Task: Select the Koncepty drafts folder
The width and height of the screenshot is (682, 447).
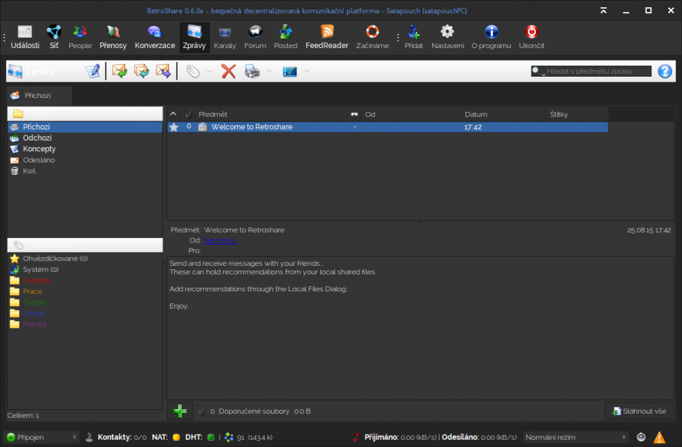Action: pyautogui.click(x=85, y=149)
